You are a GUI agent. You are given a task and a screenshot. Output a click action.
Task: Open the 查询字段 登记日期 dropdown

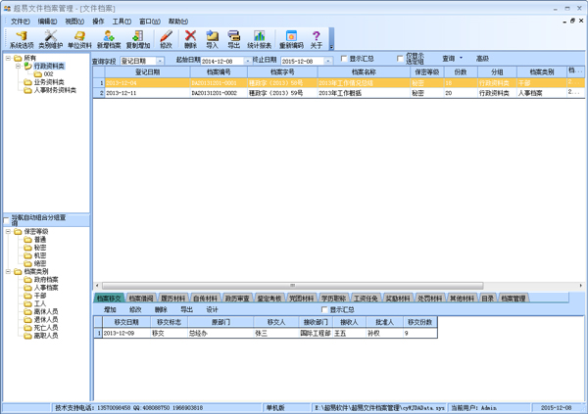tap(161, 61)
